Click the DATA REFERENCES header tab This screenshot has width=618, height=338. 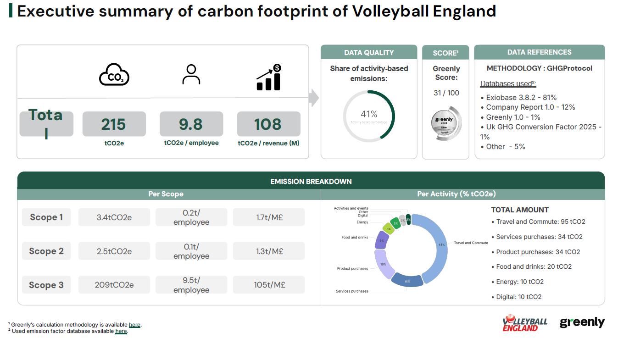coord(540,52)
